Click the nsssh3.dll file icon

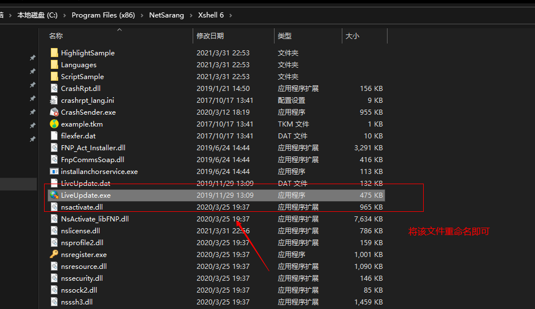(54, 302)
